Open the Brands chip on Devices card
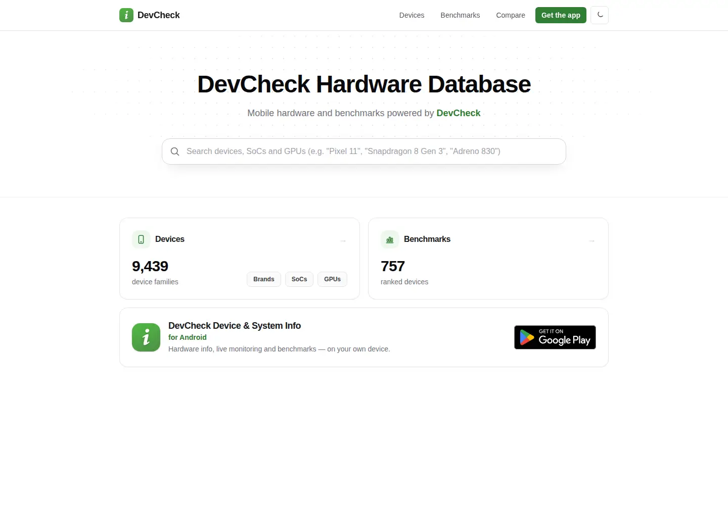 pyautogui.click(x=264, y=279)
